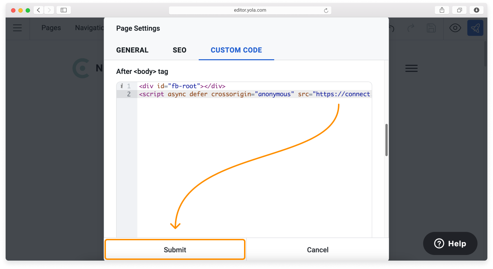This screenshot has width=493, height=269.
Task: Click the undo arrow icon
Action: tap(391, 28)
